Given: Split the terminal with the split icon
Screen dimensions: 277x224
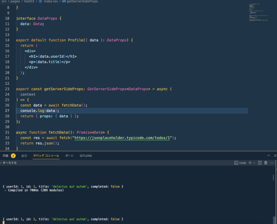Looking at the screenshot, I should [x=260, y=163].
